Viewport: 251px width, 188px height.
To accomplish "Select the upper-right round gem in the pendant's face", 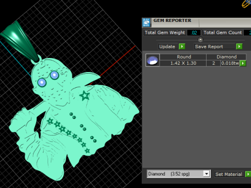I will pyautogui.click(x=54, y=75).
